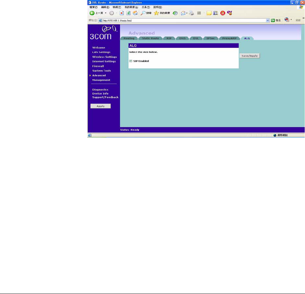Image resolution: width=305 pixels, height=294 pixels.
Task: Open the Edit menu (編輯)
Action: pos(105,7)
